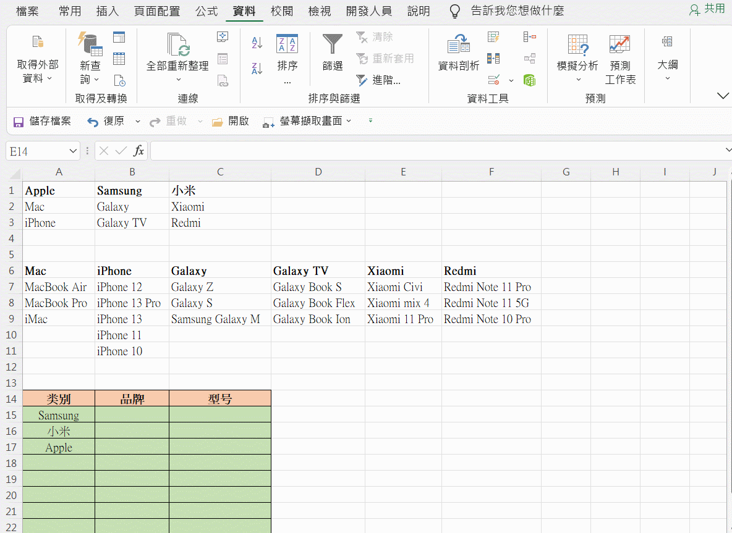732x533 pixels.
Task: Collapse the ribbon with the chevron
Action: [x=723, y=96]
